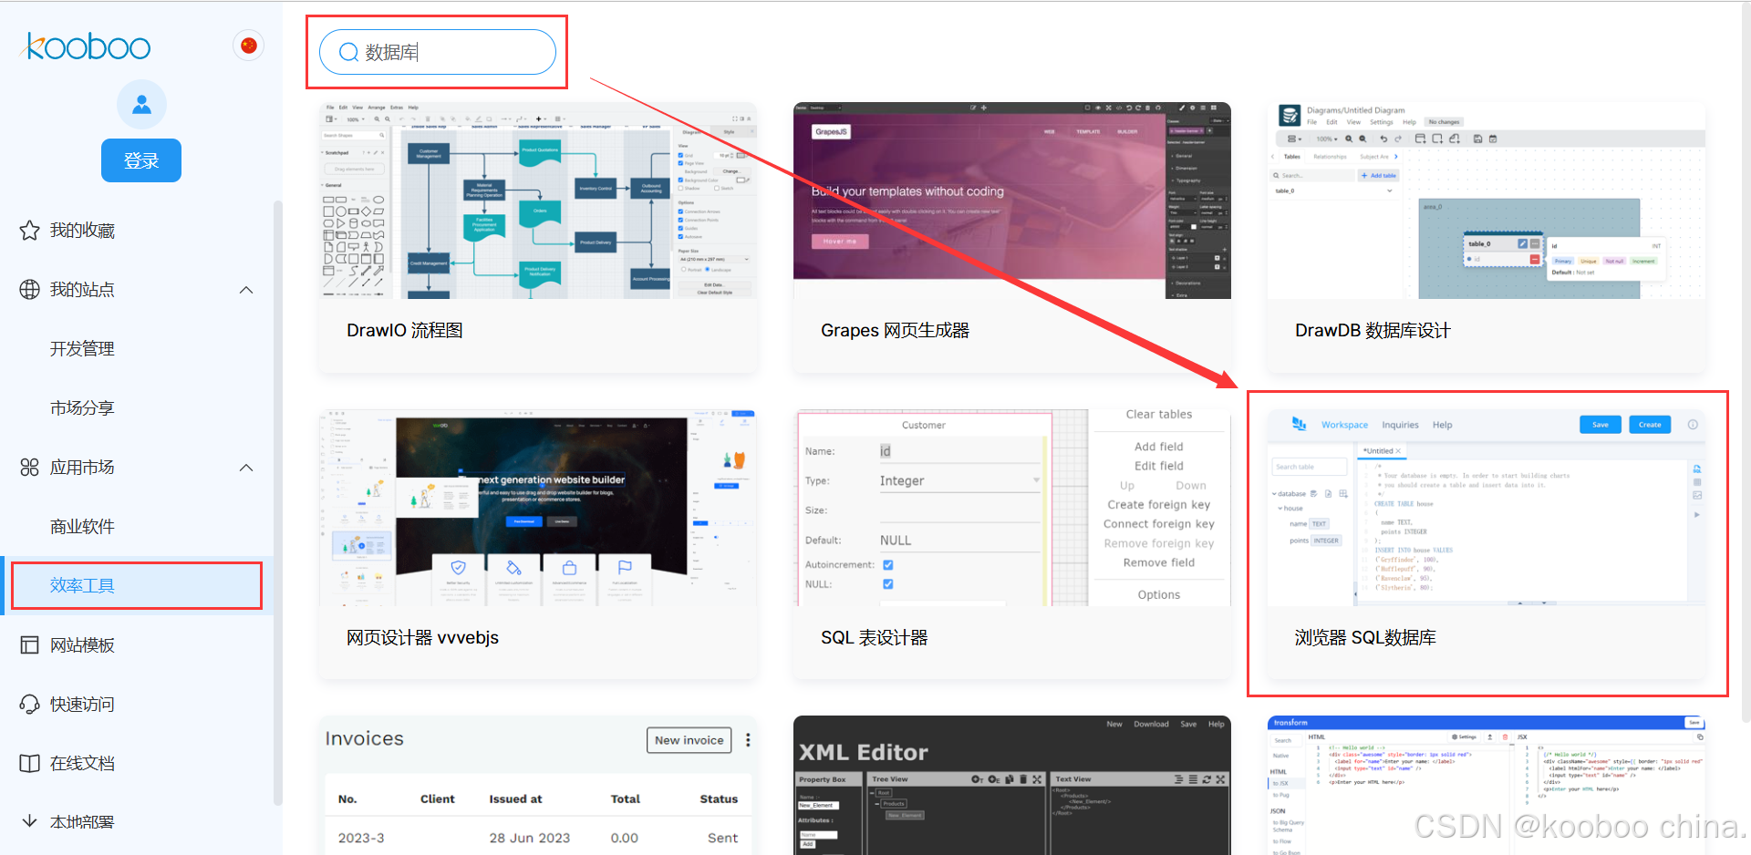Click the info icon in SQL database preview
The width and height of the screenshot is (1751, 855).
[x=1693, y=425]
